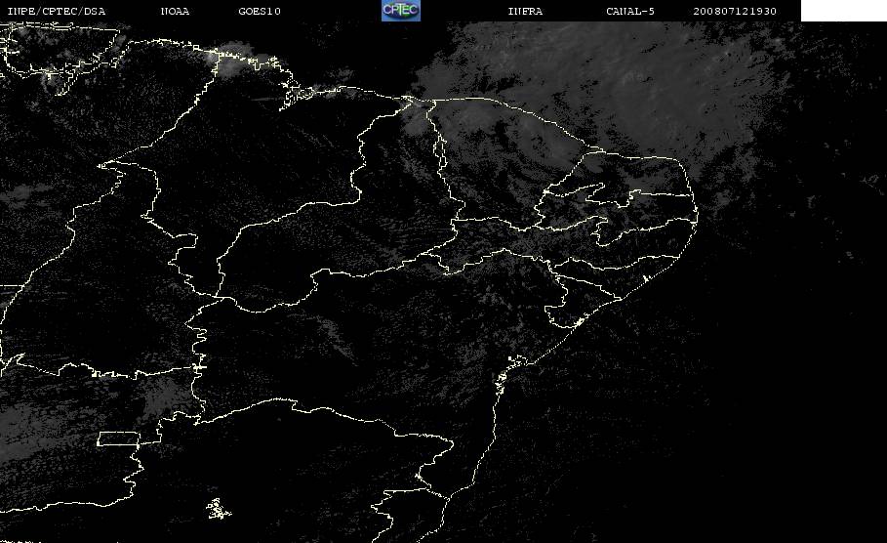Viewport: 887px width, 543px height.
Task: Click the white box at header's right end
Action: pyautogui.click(x=844, y=11)
